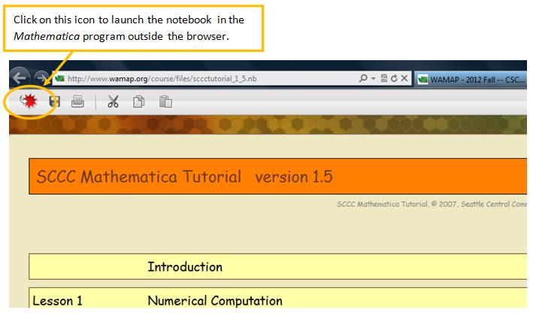Click the Save floppy disk toolbar icon
The width and height of the screenshot is (536, 316).
(54, 102)
